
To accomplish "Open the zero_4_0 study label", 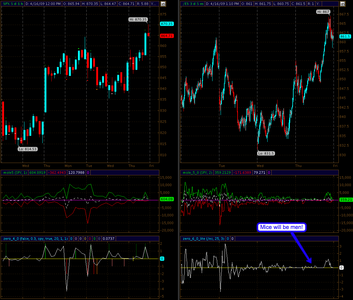I will [x=35, y=239].
